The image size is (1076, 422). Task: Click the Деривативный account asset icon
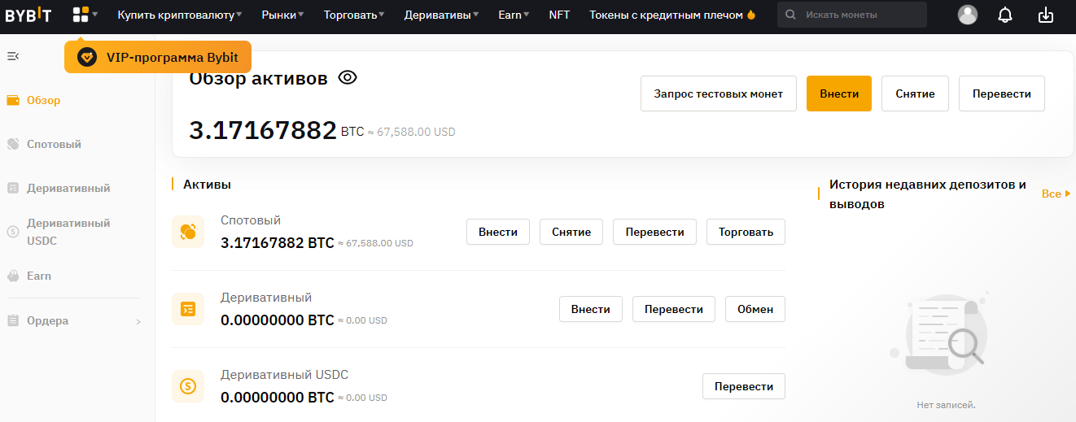188,309
